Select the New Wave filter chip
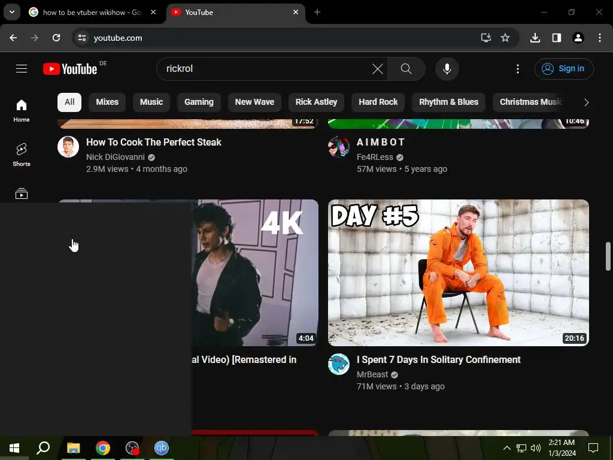The width and height of the screenshot is (613, 460). coord(254,102)
